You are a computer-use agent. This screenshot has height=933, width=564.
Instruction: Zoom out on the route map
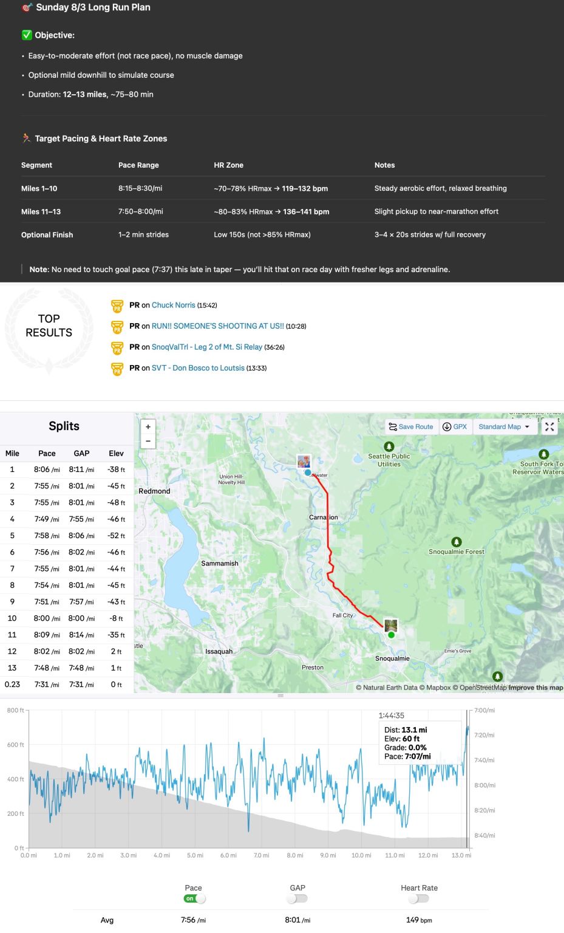(x=148, y=442)
